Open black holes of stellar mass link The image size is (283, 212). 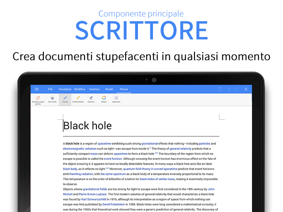coord(157,179)
